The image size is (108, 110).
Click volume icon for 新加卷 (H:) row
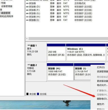coord(27,17)
